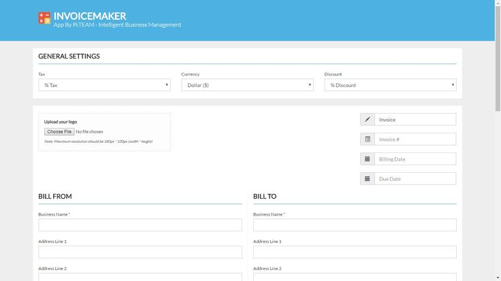The height and width of the screenshot is (281, 501).
Task: Click the maximum resolution note text
Action: (x=99, y=142)
